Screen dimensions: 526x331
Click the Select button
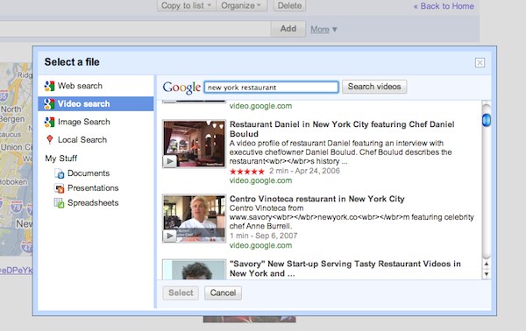point(181,292)
